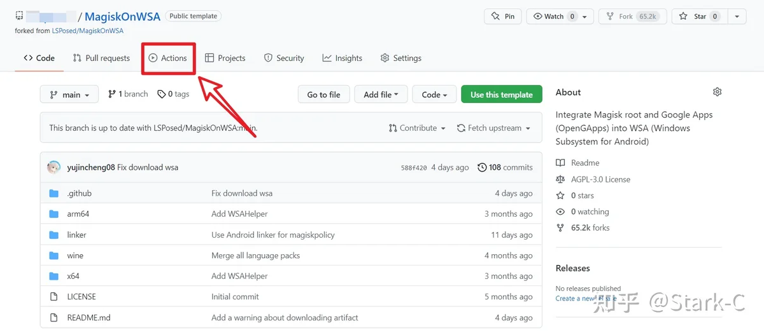The image size is (764, 333).
Task: Click the folder icon next to wine
Action: (54, 255)
